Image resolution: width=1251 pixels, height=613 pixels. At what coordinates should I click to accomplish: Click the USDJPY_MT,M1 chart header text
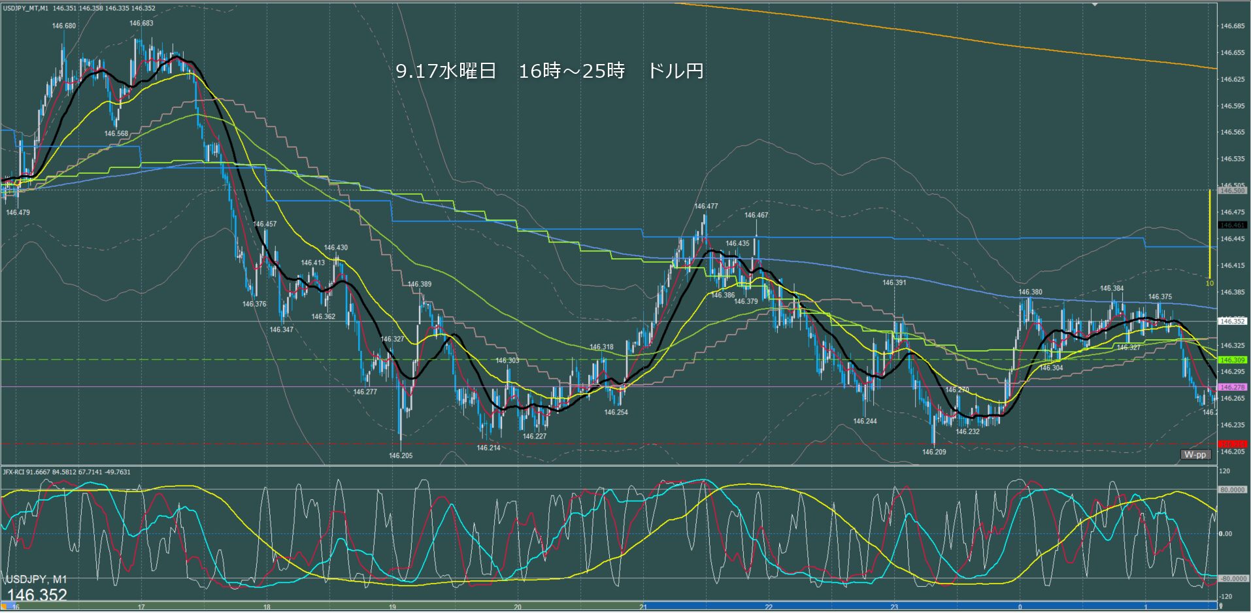[x=25, y=8]
